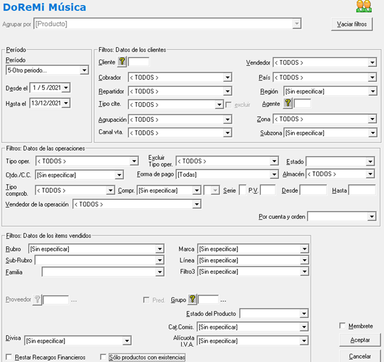Click the Agente lookup help icon
Image resolution: width=384 pixels, height=362 pixels.
click(x=288, y=103)
